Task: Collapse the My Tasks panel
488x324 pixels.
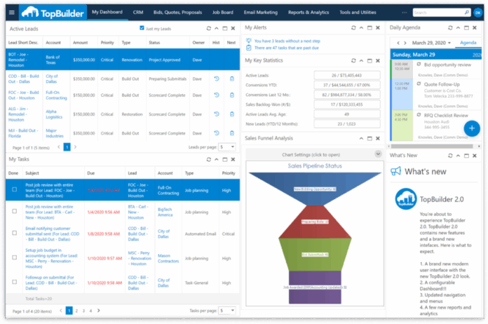Action: point(216,159)
